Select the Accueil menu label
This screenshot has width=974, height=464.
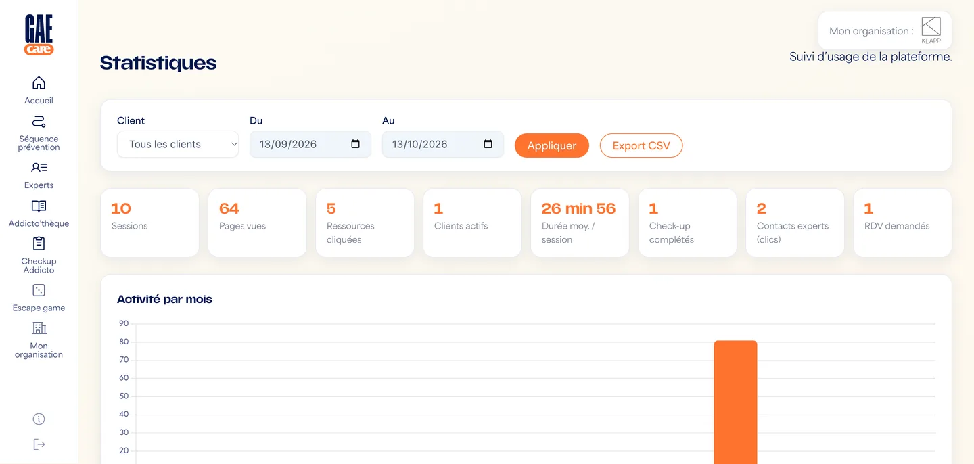pos(39,101)
